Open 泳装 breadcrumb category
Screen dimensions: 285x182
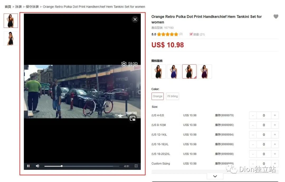pyautogui.click(x=18, y=7)
